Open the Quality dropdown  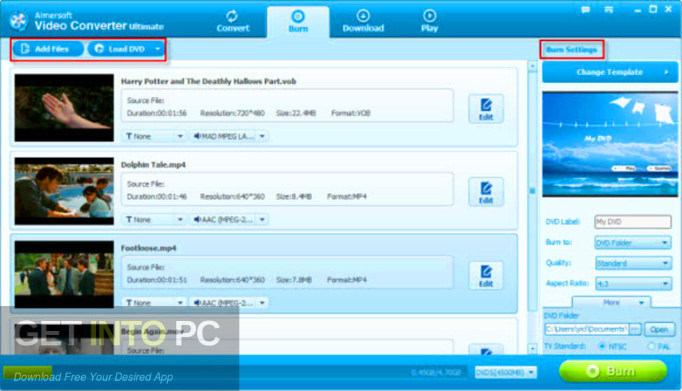633,263
